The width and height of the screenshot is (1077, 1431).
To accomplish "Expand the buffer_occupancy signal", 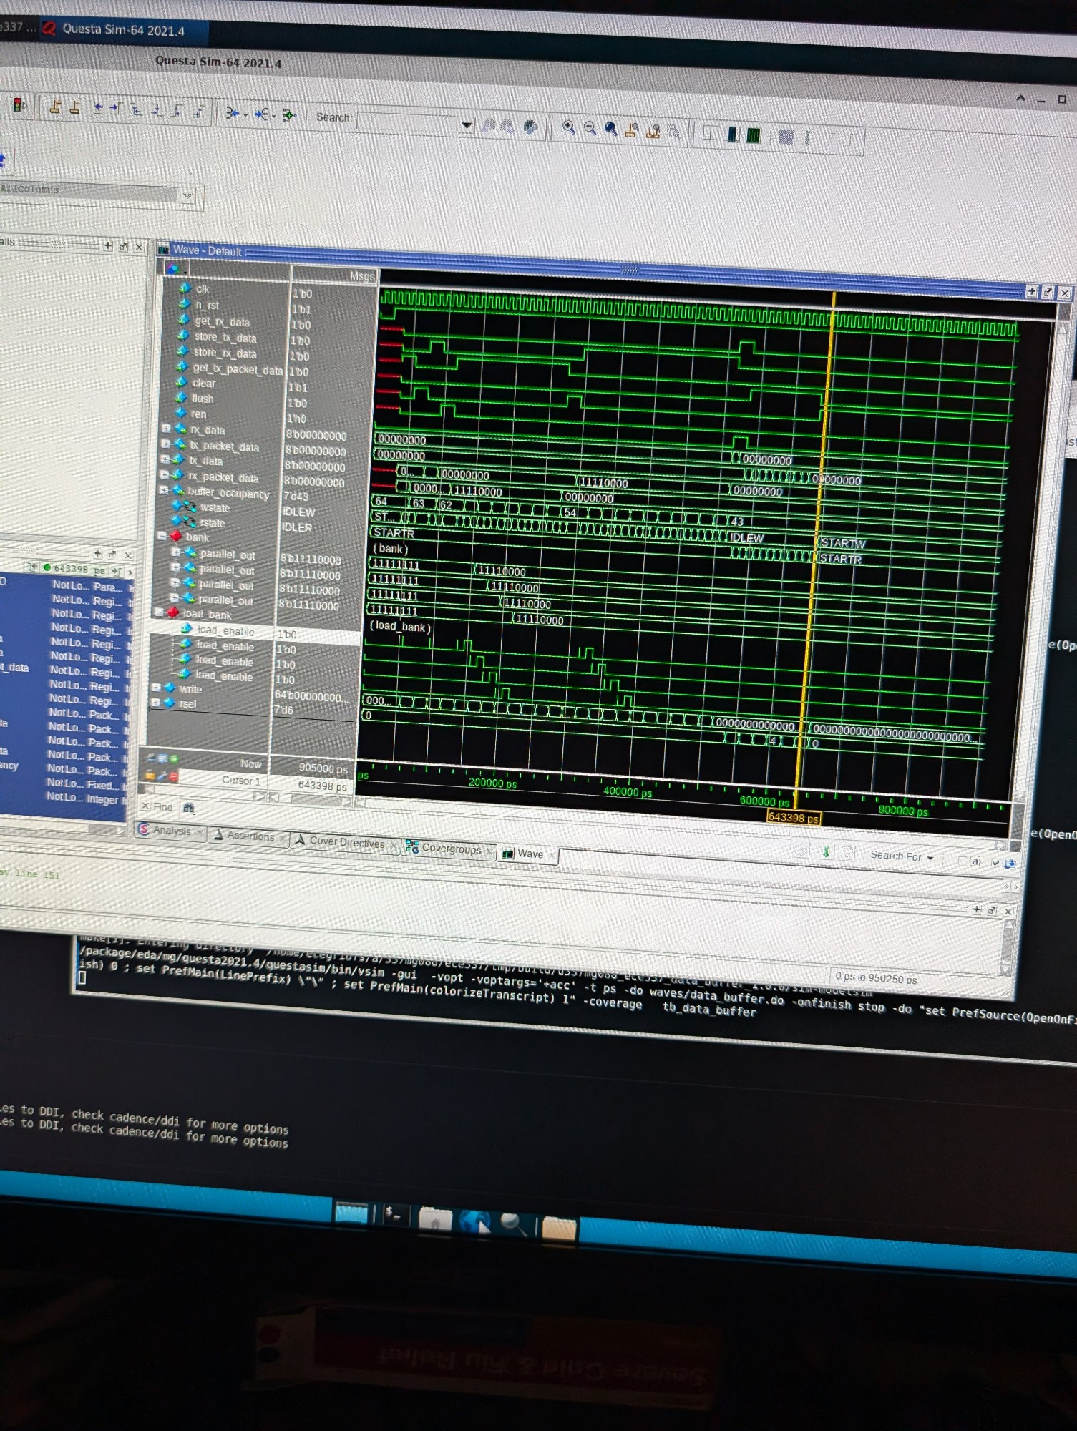I will coord(163,489).
